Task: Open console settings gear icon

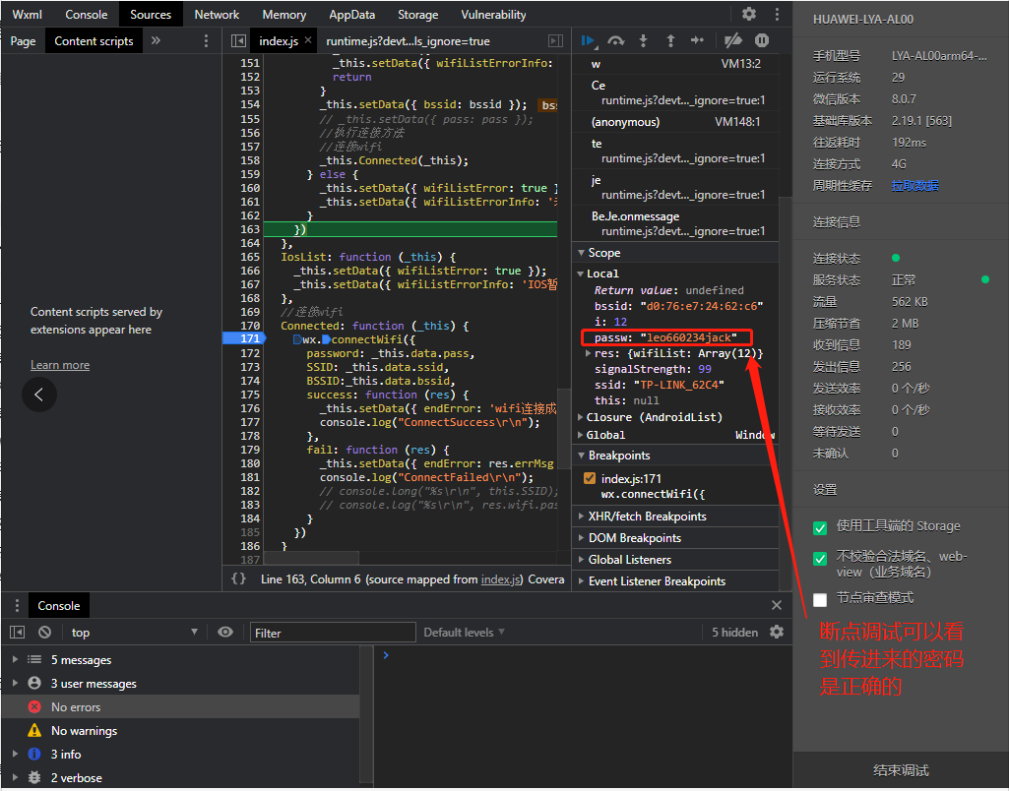Action: tap(777, 633)
